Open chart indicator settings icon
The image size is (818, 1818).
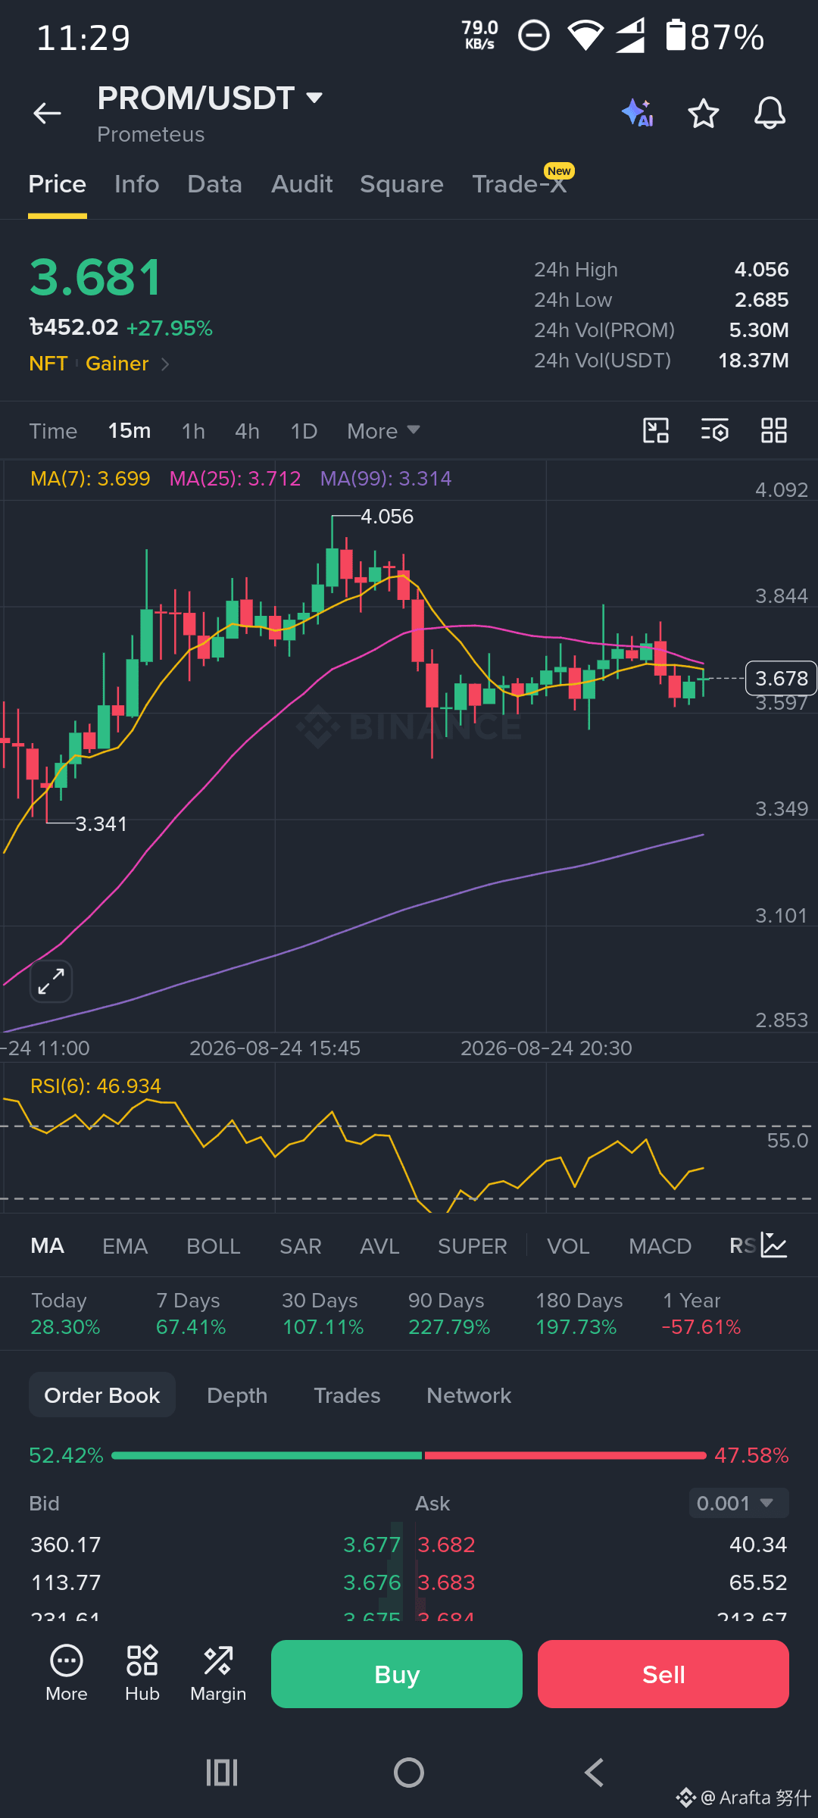click(x=714, y=430)
